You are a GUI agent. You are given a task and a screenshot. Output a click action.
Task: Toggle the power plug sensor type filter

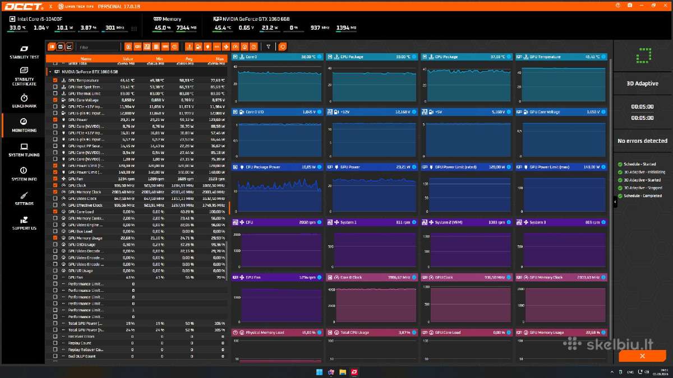[x=208, y=47]
